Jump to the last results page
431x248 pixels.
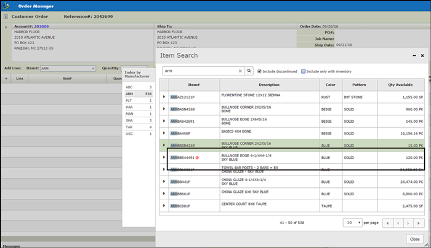419,222
